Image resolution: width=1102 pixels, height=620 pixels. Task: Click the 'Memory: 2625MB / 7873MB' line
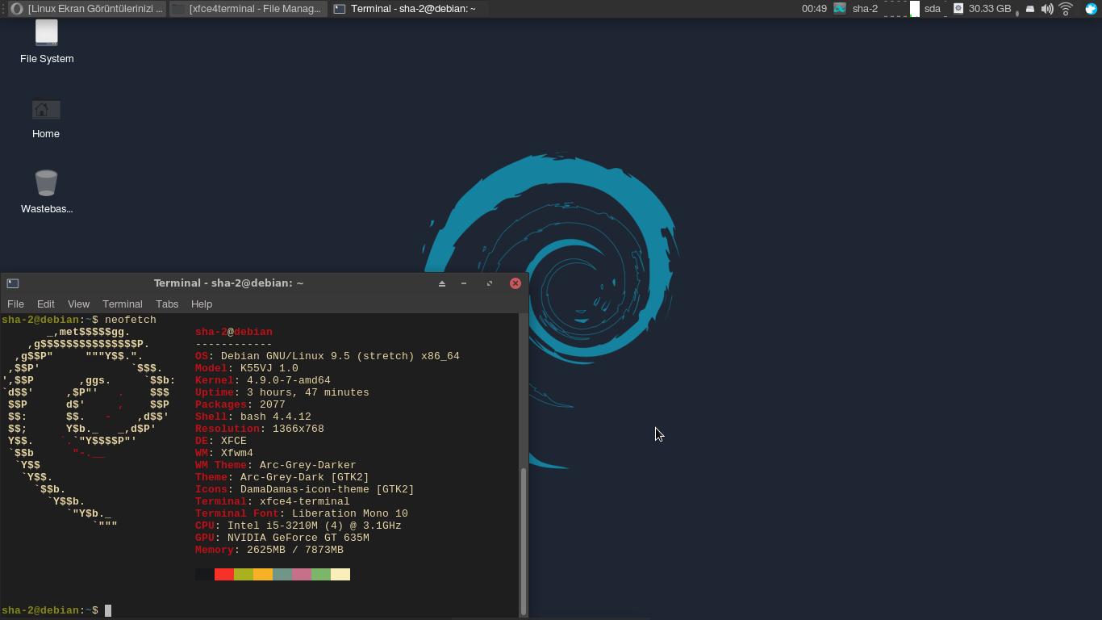click(x=269, y=550)
